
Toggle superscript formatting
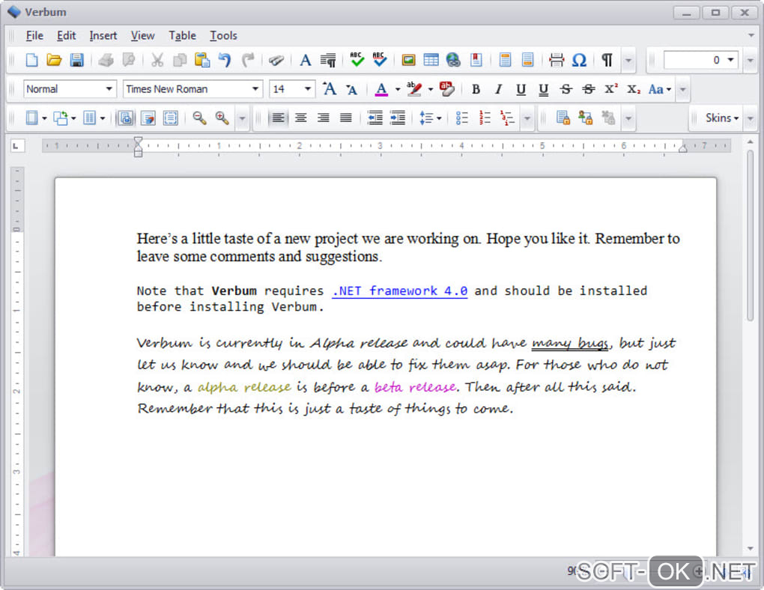610,89
